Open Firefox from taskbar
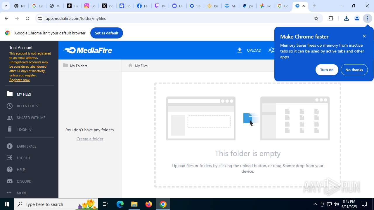Image resolution: width=374 pixels, height=210 pixels. 149,204
